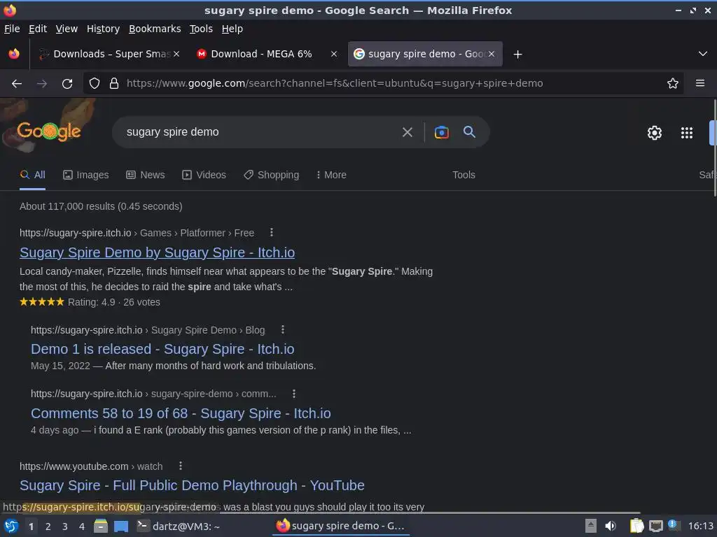Close the sugary spire demo tab
The height and width of the screenshot is (537, 717).
click(x=491, y=54)
